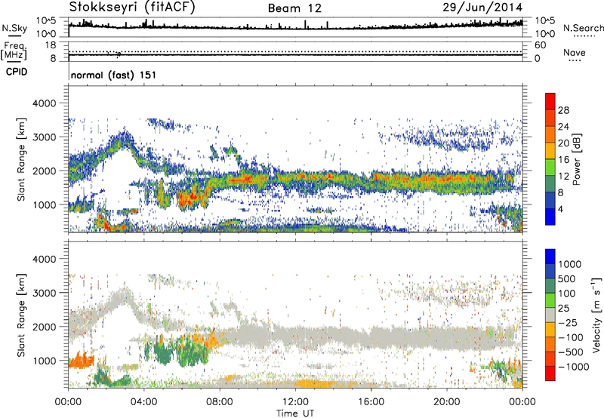Click the '60' Nave axis tick
Image resolution: width=604 pixels, height=418 pixels.
pos(540,45)
